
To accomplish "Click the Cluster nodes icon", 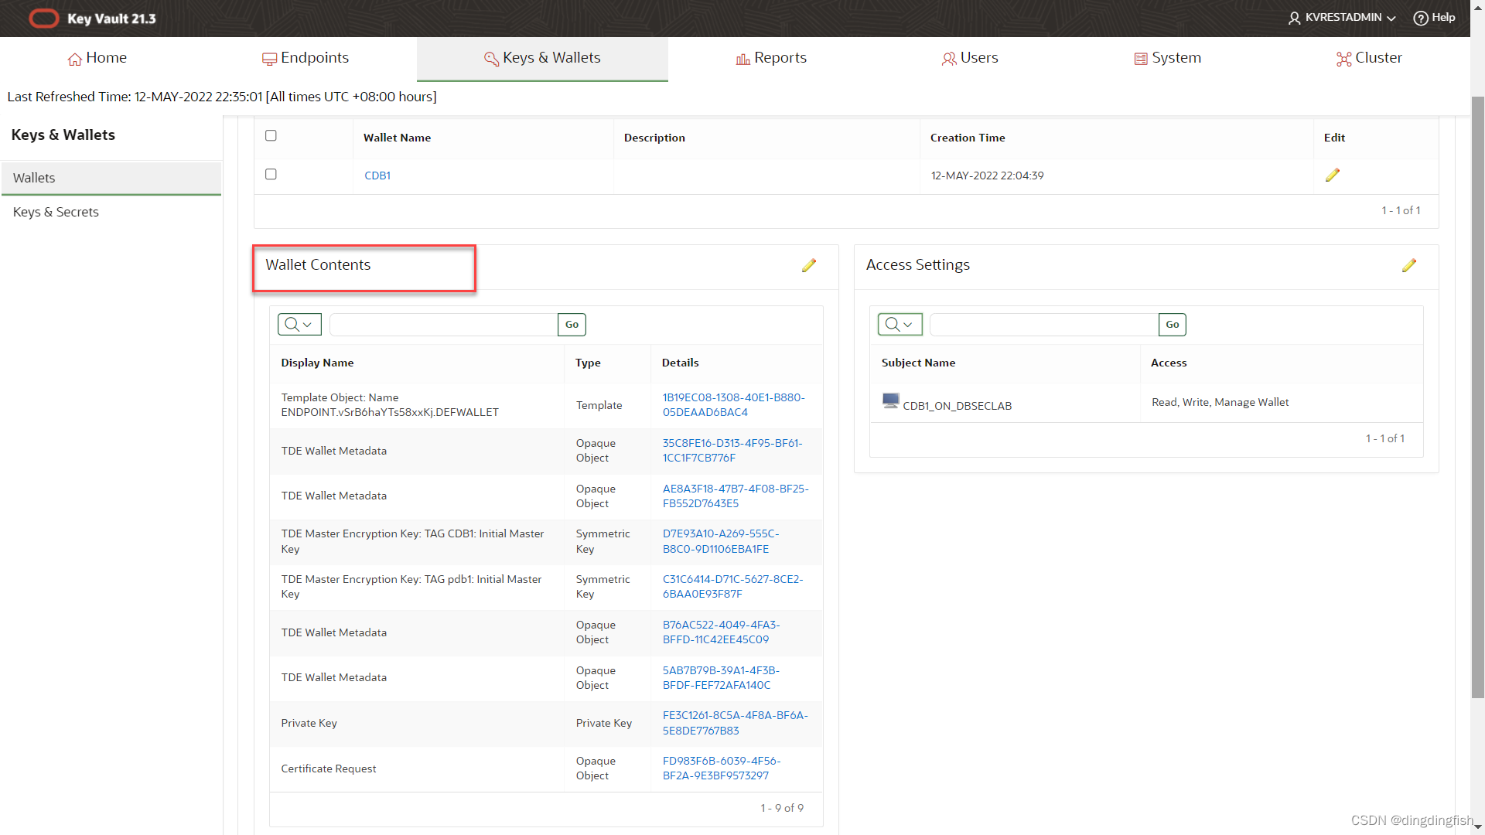I will coord(1343,59).
